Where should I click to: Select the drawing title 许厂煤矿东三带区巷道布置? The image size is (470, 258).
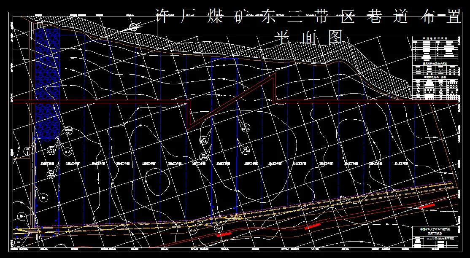point(309,16)
